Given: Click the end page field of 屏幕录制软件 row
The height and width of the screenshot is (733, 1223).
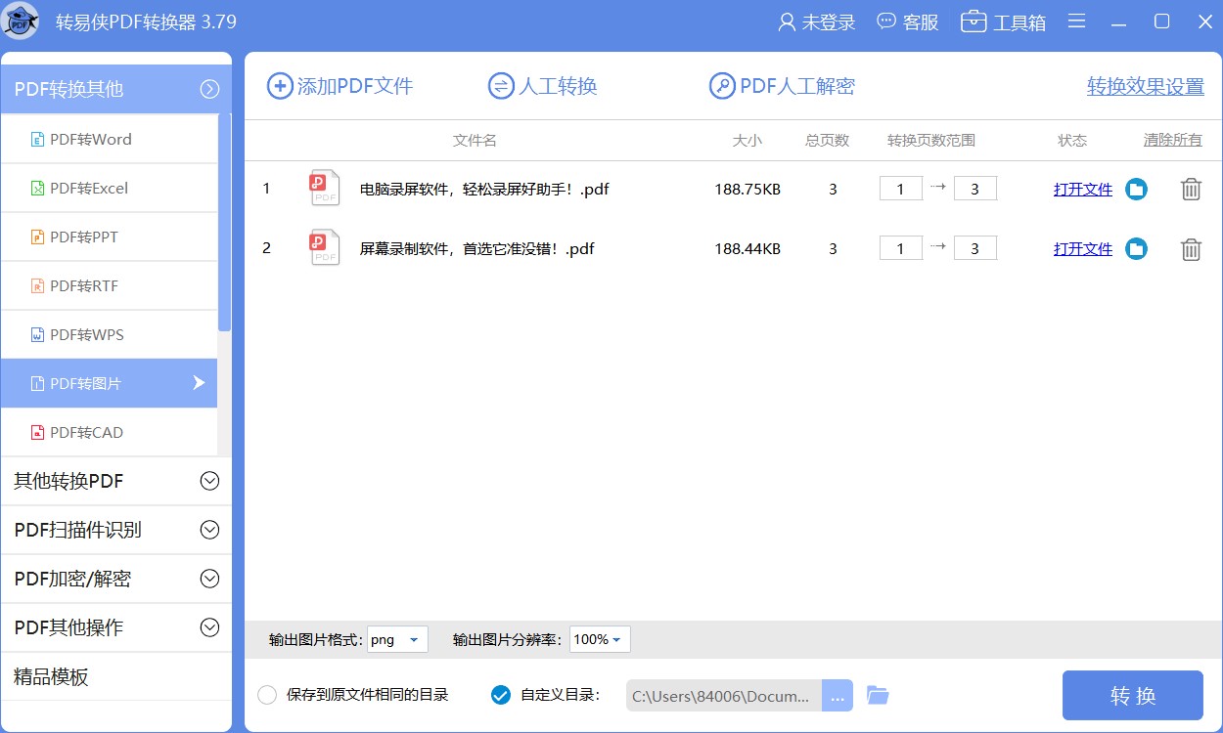Looking at the screenshot, I should 975,248.
